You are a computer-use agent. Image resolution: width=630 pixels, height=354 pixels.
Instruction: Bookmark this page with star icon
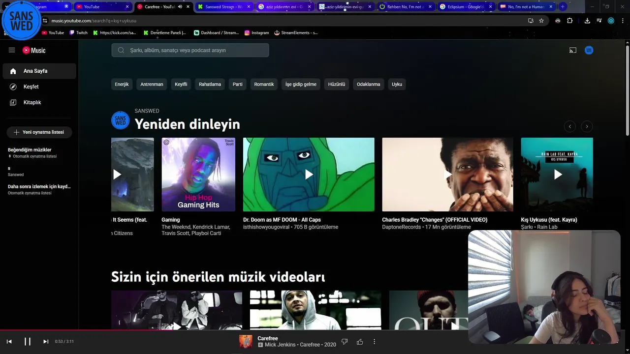[541, 21]
